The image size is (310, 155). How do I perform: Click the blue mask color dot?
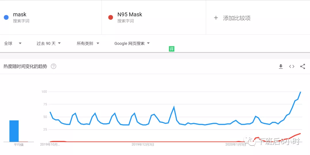pos(6,17)
